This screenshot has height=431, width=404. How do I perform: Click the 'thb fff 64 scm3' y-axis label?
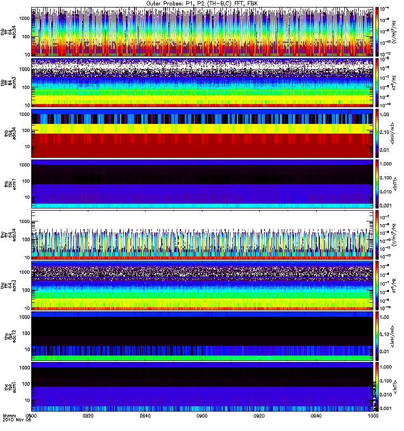(8, 82)
